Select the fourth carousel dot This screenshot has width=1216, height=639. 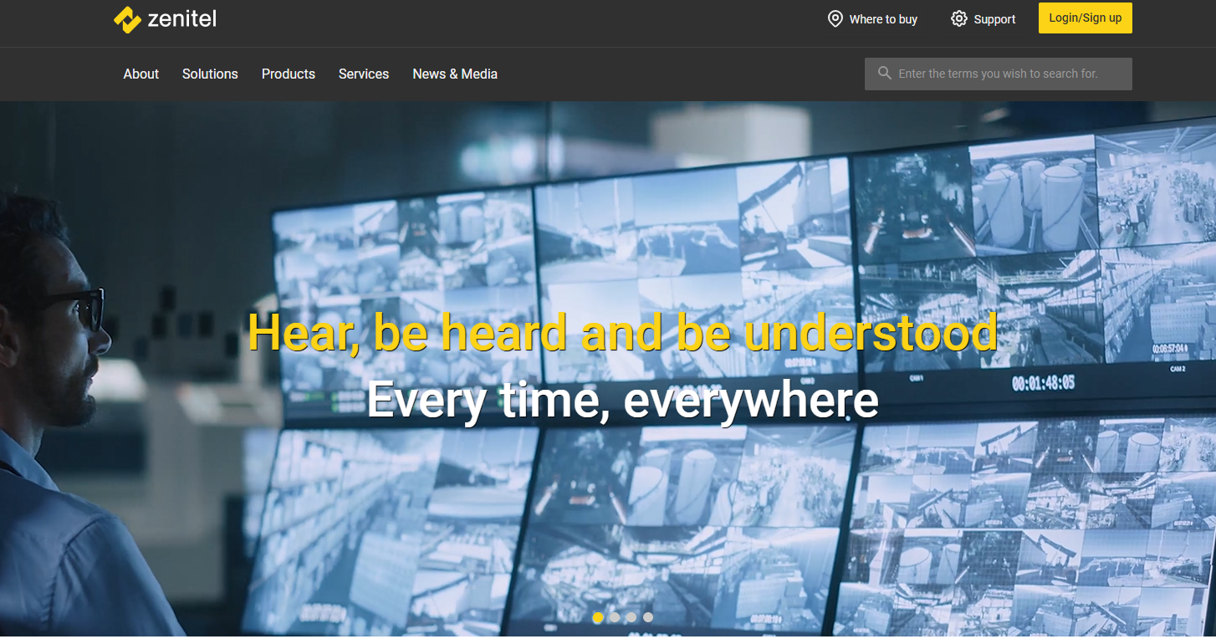click(648, 617)
